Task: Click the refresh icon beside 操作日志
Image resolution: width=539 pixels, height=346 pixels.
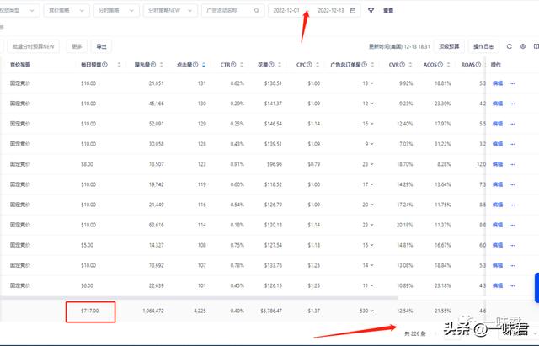Action: (510, 46)
